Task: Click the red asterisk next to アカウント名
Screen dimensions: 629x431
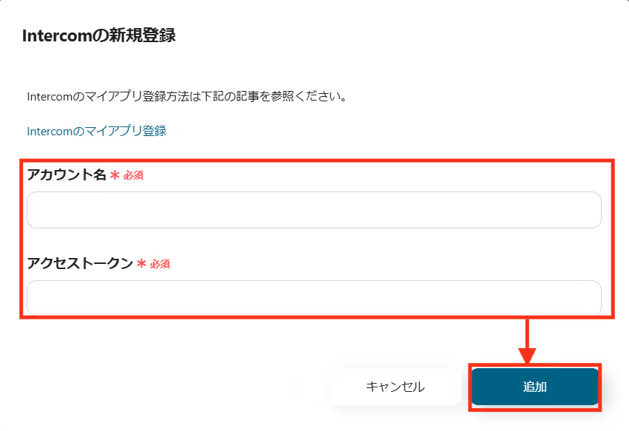Action: point(115,176)
